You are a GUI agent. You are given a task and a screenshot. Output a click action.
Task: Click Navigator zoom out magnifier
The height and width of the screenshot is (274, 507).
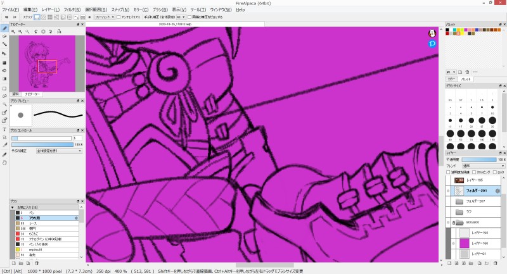(x=20, y=32)
